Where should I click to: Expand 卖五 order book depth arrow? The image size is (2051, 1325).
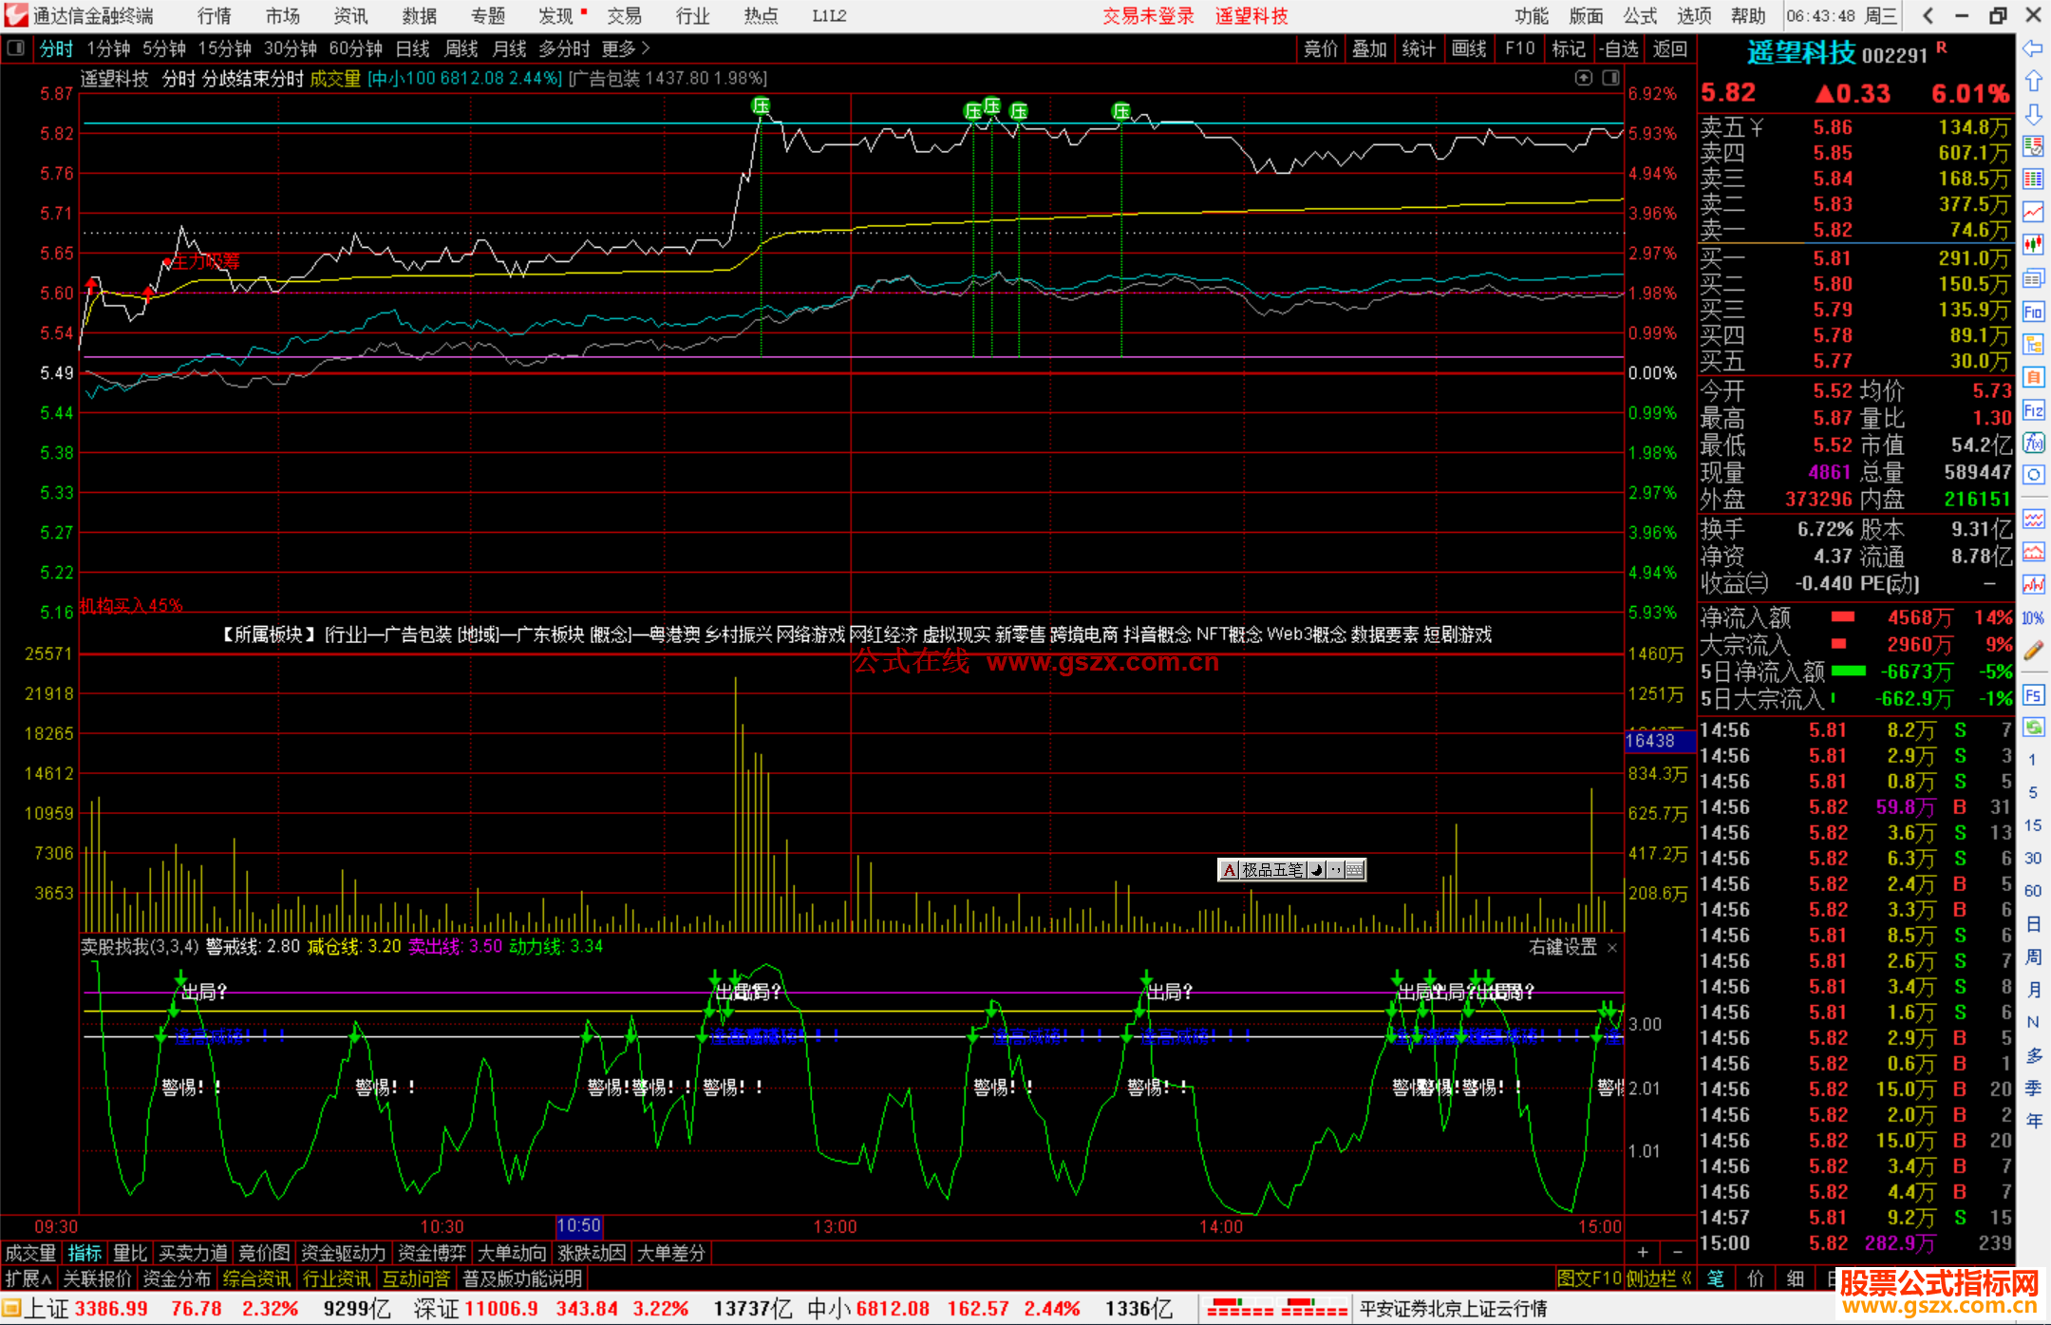[x=1757, y=127]
